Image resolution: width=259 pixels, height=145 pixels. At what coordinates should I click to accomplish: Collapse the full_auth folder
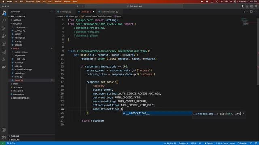click(x=17, y=23)
